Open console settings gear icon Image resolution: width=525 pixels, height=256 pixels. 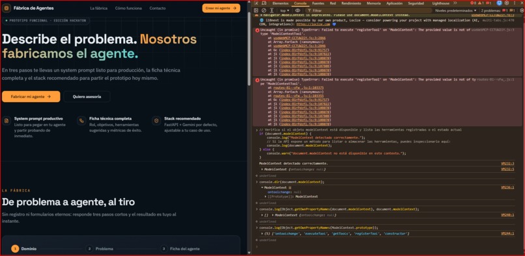click(521, 10)
